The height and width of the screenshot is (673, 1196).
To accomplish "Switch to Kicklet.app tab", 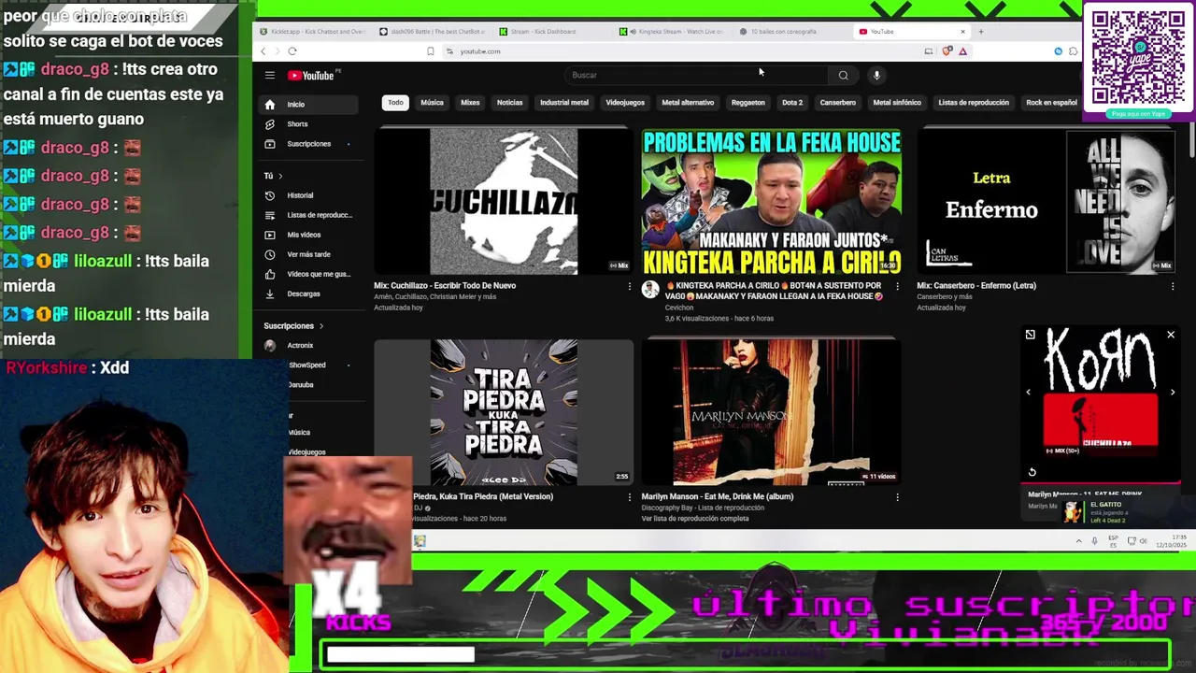I will (x=313, y=32).
